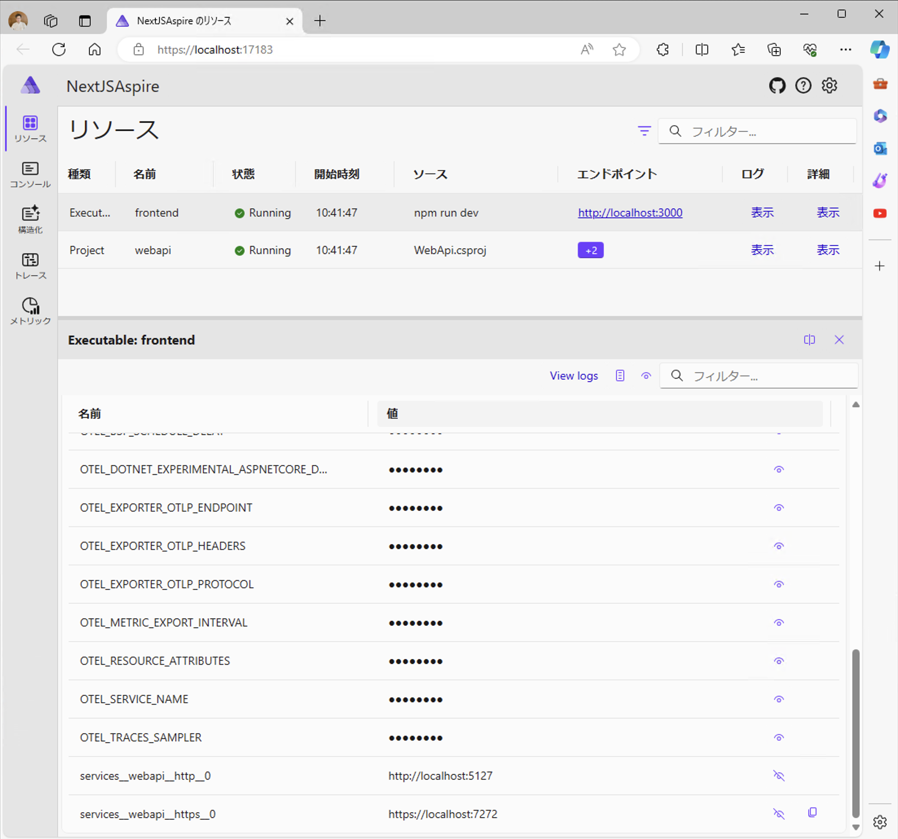Click View logs for the frontend executable
The image size is (898, 839).
[574, 375]
